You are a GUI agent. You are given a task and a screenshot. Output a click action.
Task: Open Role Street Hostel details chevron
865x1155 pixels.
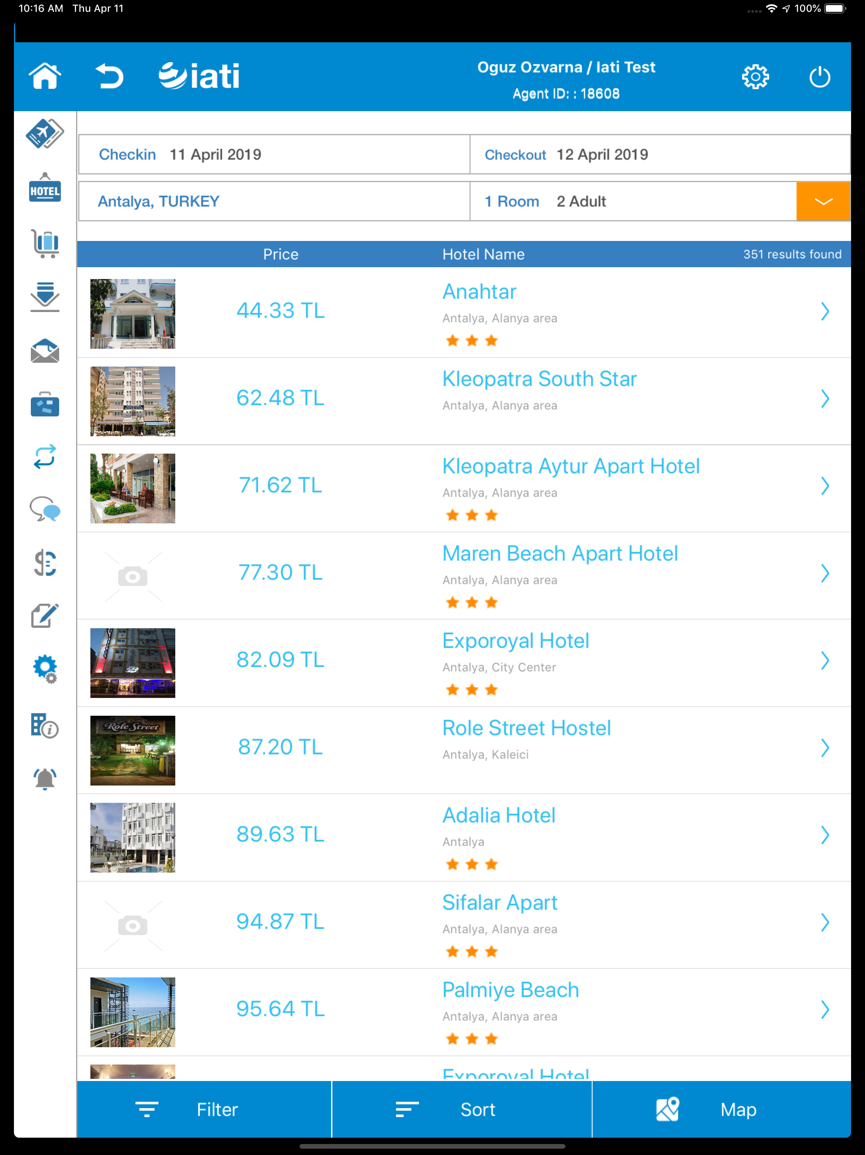825,748
